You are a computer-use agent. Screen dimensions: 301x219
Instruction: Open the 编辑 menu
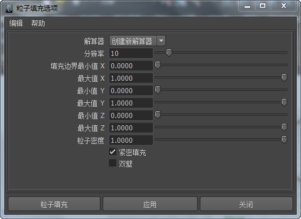point(16,23)
